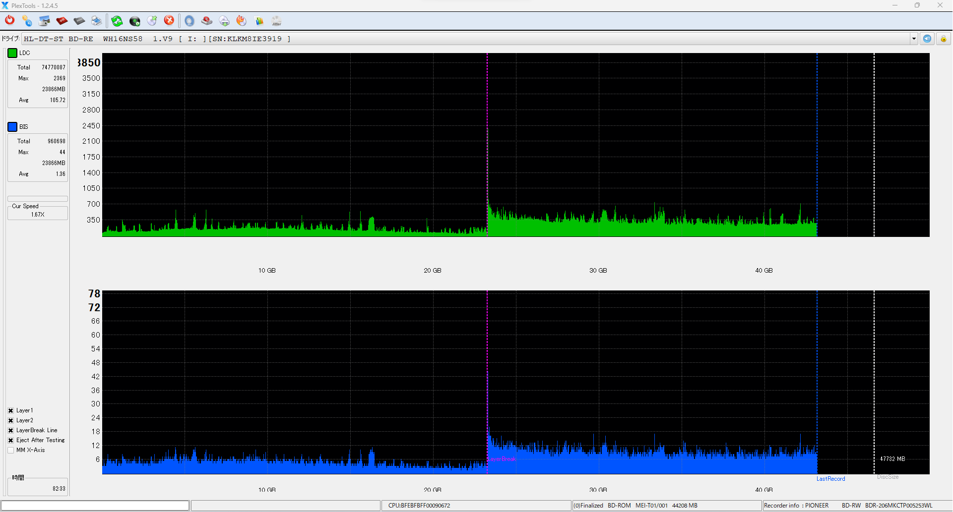The height and width of the screenshot is (512, 953).
Task: Export report using the gray HTML icon
Action: [79, 20]
